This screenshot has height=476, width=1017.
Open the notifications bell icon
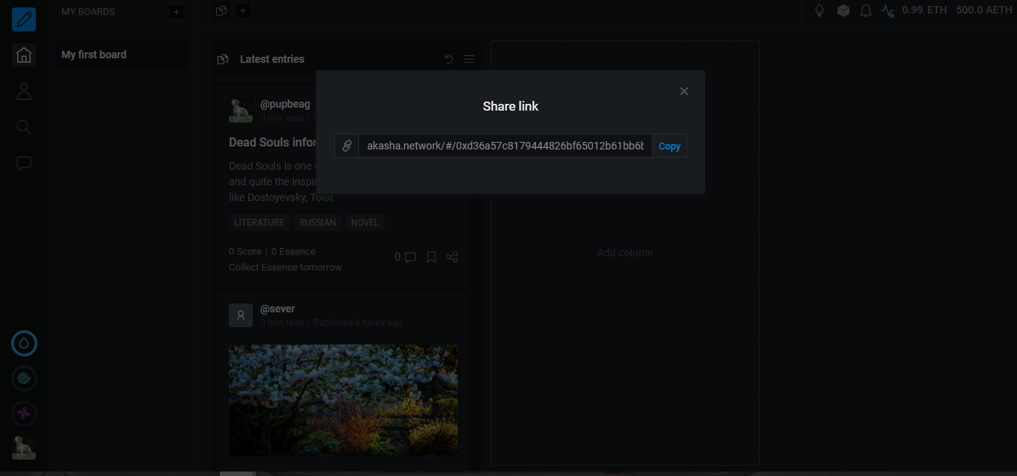[x=866, y=10]
